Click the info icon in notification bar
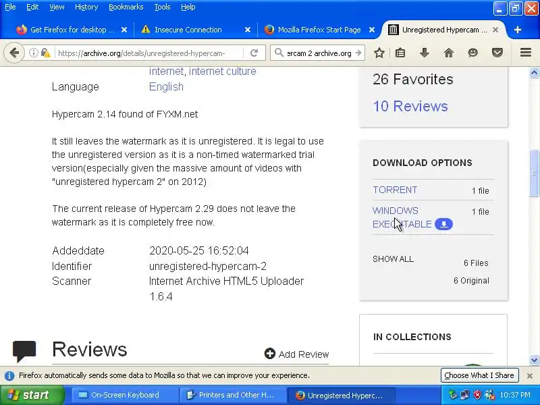Screen dimensions: 540x405 [x=9, y=376]
